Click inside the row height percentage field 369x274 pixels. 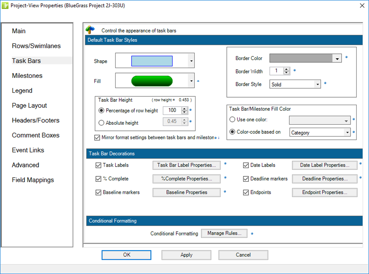click(173, 110)
